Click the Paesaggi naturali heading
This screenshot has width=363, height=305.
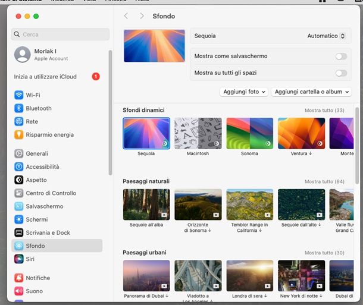[146, 181]
